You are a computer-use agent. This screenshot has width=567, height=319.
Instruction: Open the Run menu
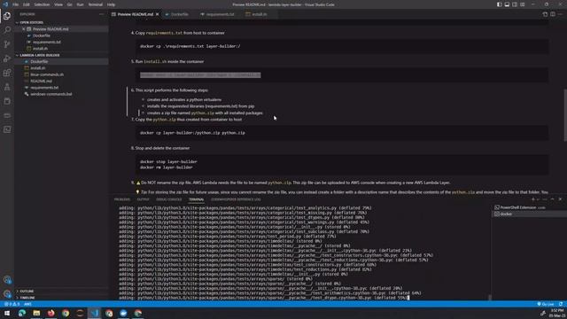[80, 4]
